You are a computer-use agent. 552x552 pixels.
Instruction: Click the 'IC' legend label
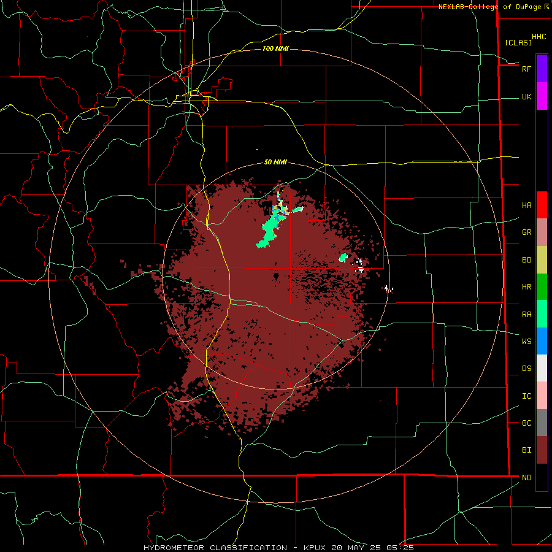pyautogui.click(x=526, y=396)
